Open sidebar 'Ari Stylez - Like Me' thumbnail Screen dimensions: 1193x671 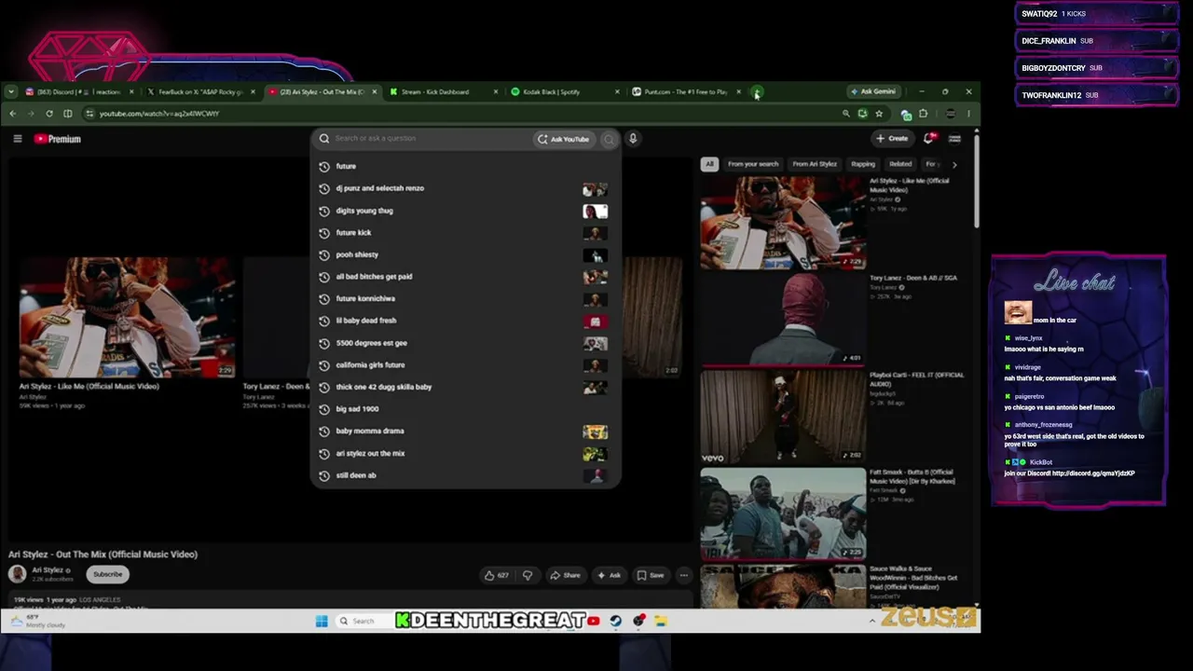tap(783, 223)
